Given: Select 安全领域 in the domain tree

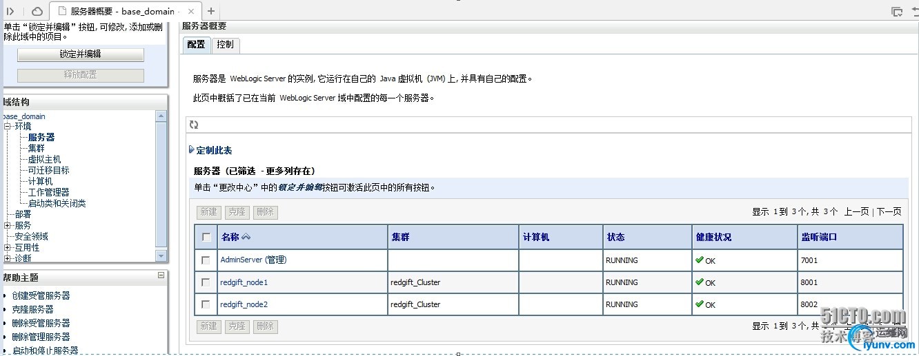Looking at the screenshot, I should pyautogui.click(x=31, y=236).
